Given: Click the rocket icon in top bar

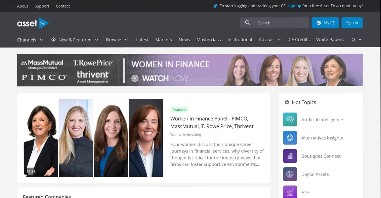Looking at the screenshot, I should pyautogui.click(x=215, y=6).
